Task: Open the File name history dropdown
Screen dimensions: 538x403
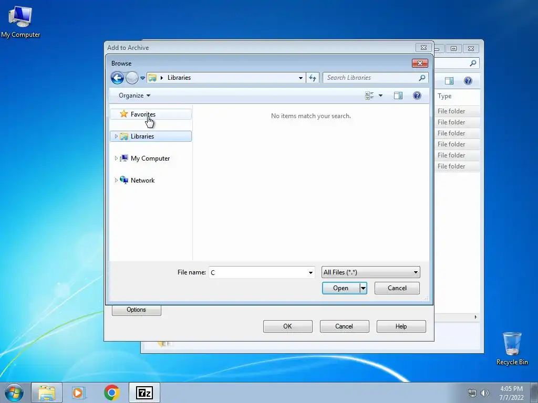Action: coord(311,272)
